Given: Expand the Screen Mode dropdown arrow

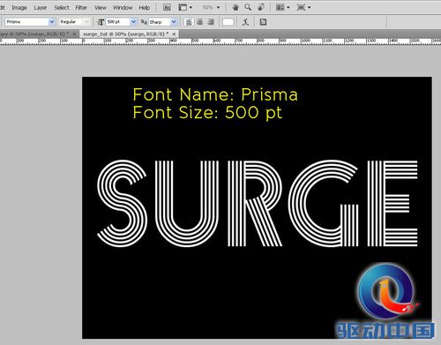Looking at the screenshot, I should click(x=309, y=7).
